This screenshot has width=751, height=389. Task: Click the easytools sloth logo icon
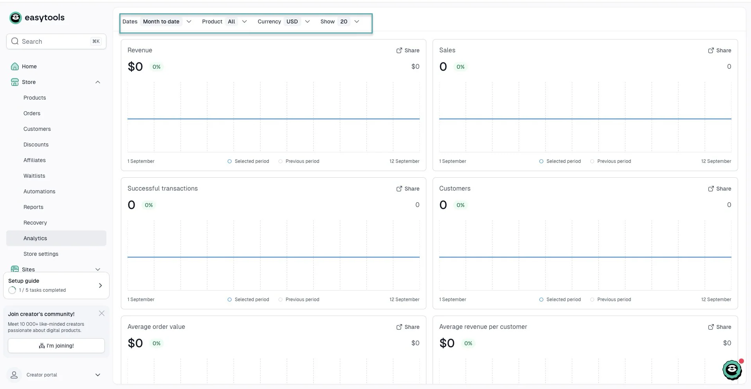point(15,18)
